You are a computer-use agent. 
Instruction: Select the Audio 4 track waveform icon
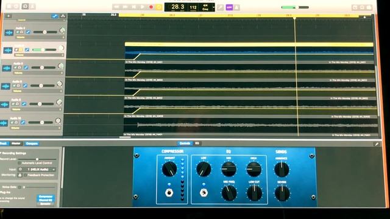[9, 32]
